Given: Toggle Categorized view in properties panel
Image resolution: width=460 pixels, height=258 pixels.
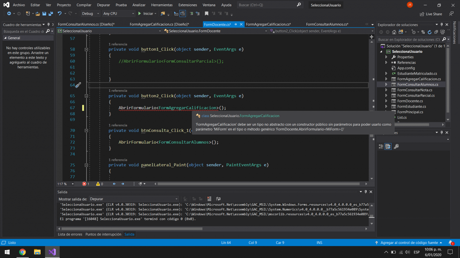Looking at the screenshot, I should click(x=381, y=146).
